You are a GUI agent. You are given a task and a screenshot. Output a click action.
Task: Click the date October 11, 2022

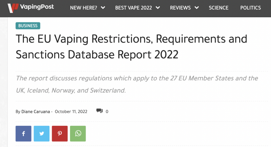click(71, 111)
